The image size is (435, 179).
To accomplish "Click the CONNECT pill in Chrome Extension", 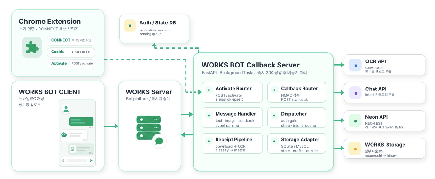I will point(71,40).
